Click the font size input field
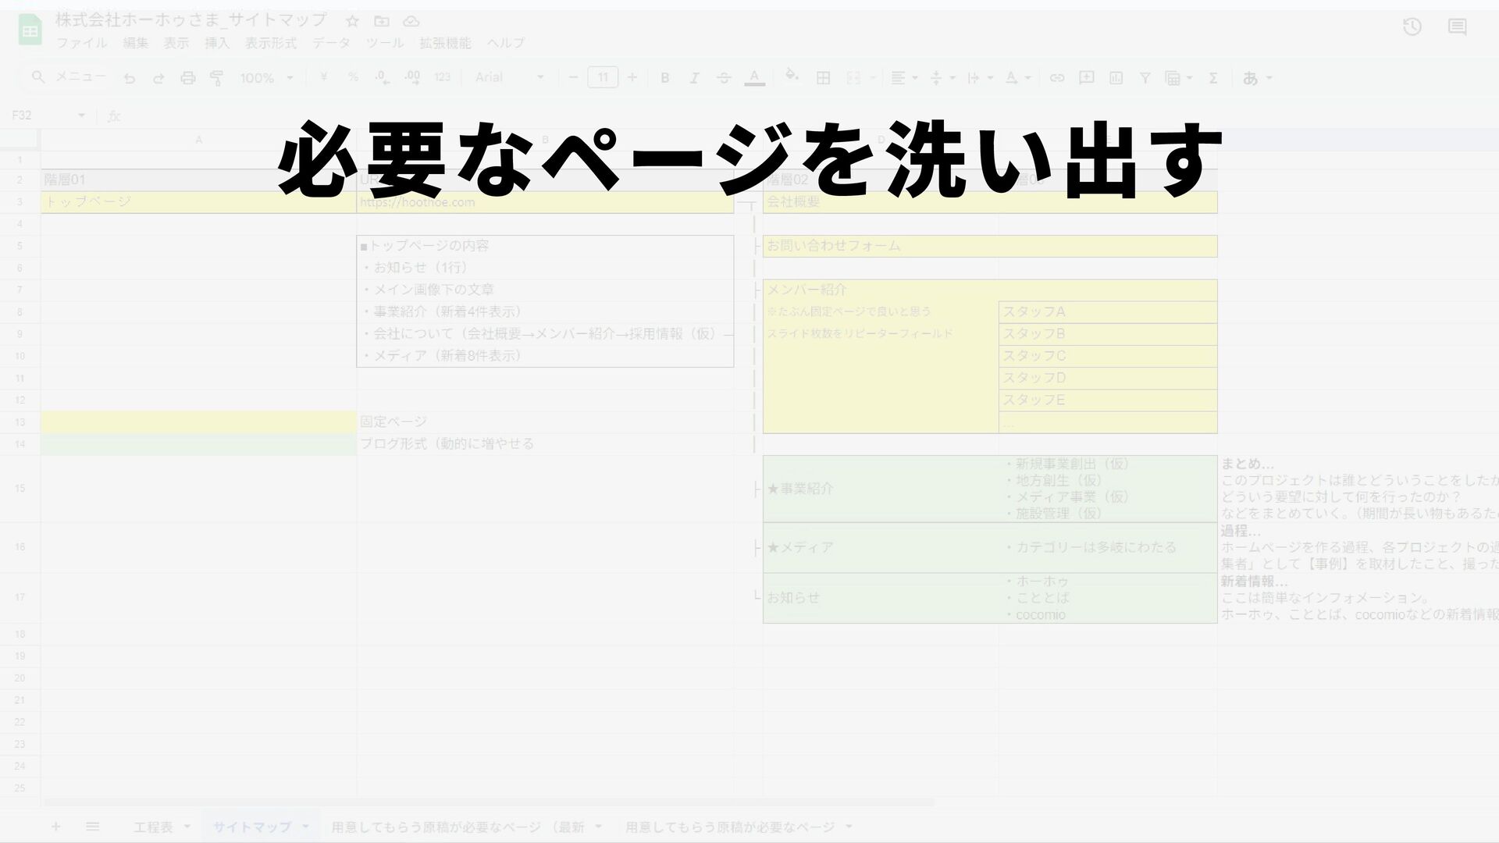 click(x=603, y=77)
